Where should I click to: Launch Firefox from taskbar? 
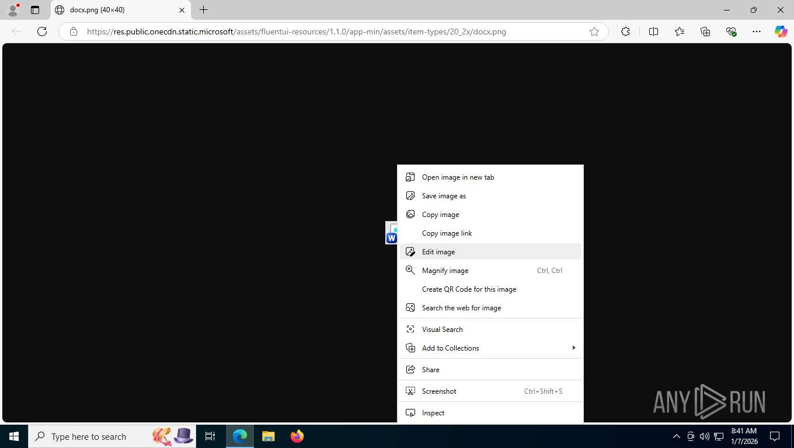click(297, 436)
